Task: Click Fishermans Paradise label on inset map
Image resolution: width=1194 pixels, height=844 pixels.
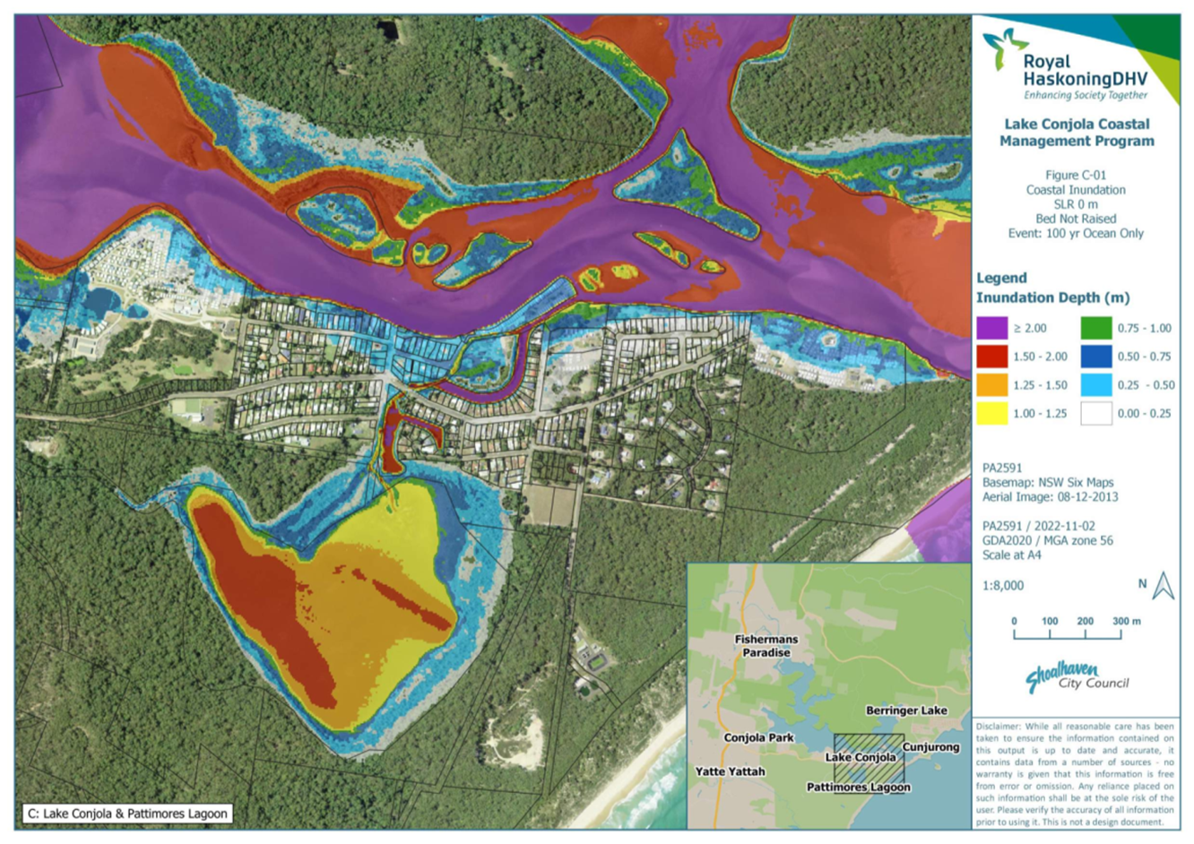Action: [766, 646]
